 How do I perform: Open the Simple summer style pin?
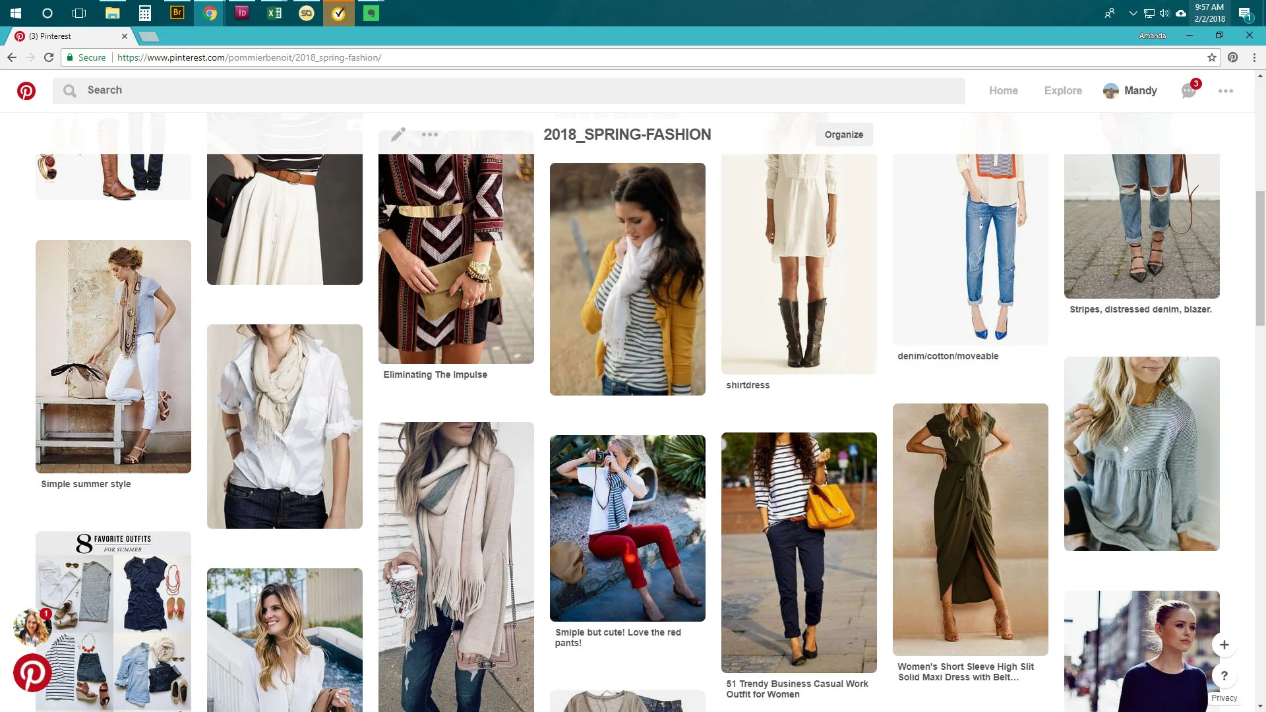(x=113, y=356)
